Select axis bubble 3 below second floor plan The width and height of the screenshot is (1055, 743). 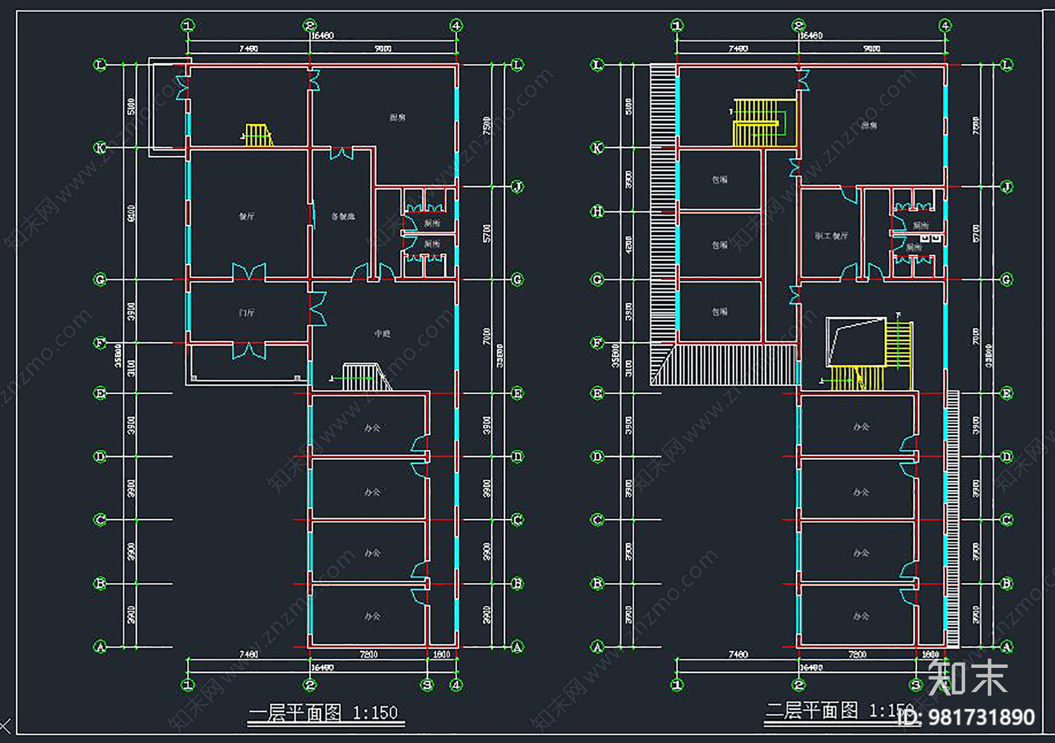(x=916, y=685)
